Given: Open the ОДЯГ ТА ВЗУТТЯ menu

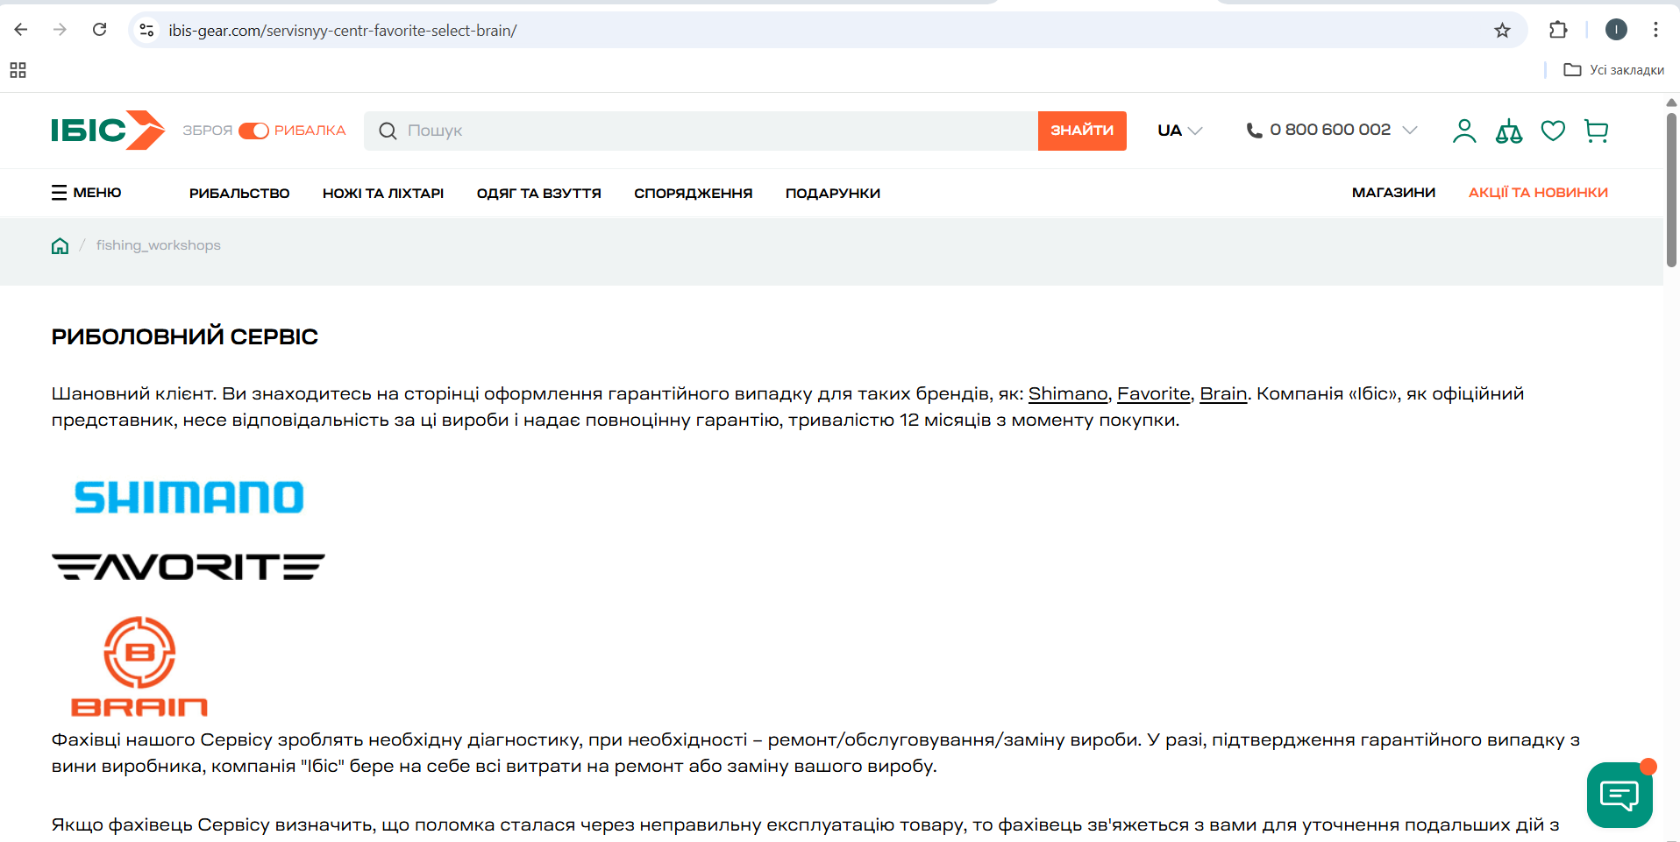Looking at the screenshot, I should (539, 193).
